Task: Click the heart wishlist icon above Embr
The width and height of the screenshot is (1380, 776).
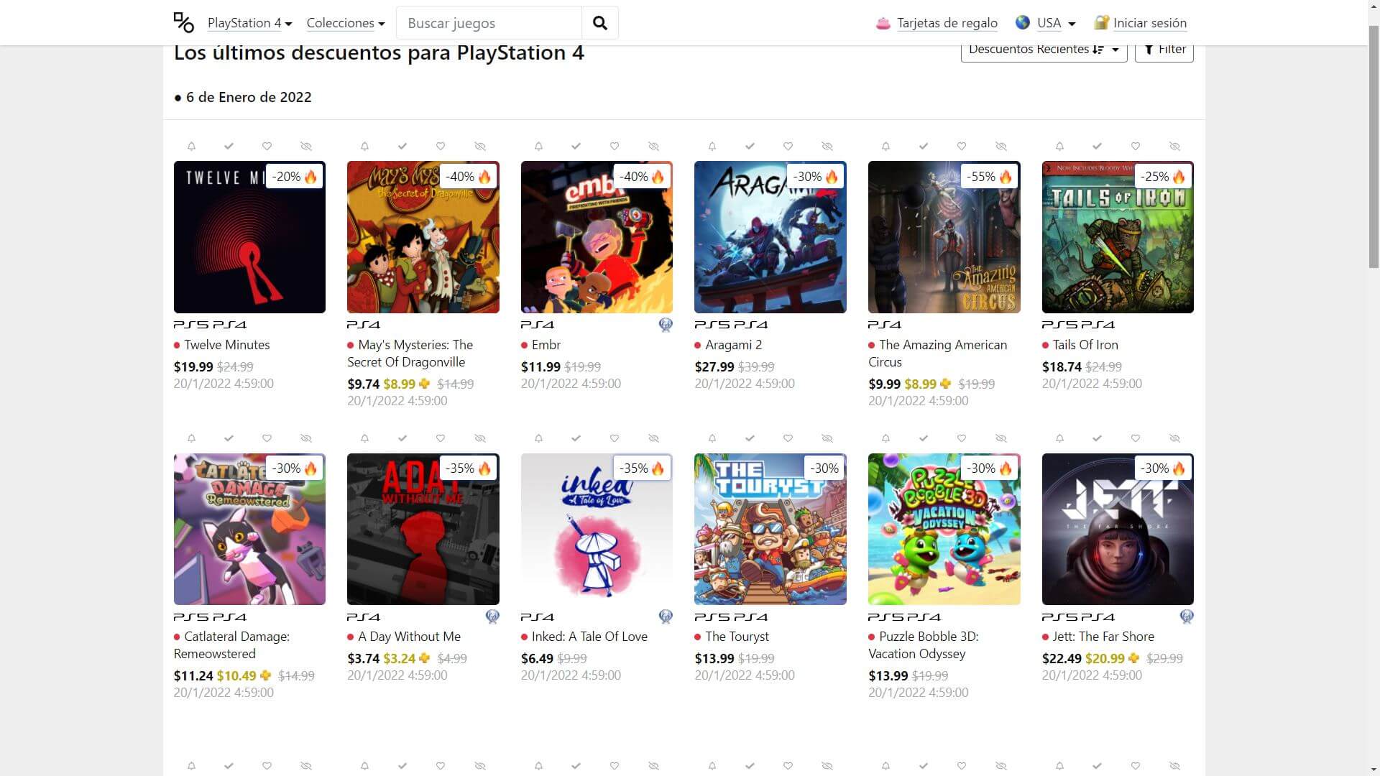Action: tap(615, 147)
